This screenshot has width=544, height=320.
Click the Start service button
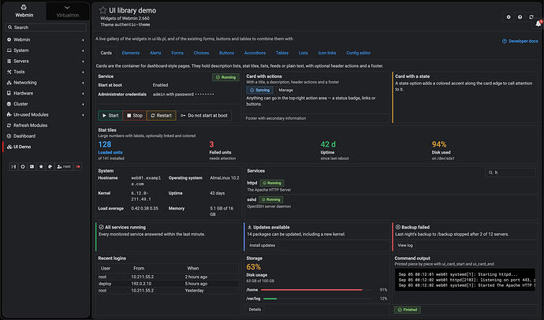tap(110, 115)
